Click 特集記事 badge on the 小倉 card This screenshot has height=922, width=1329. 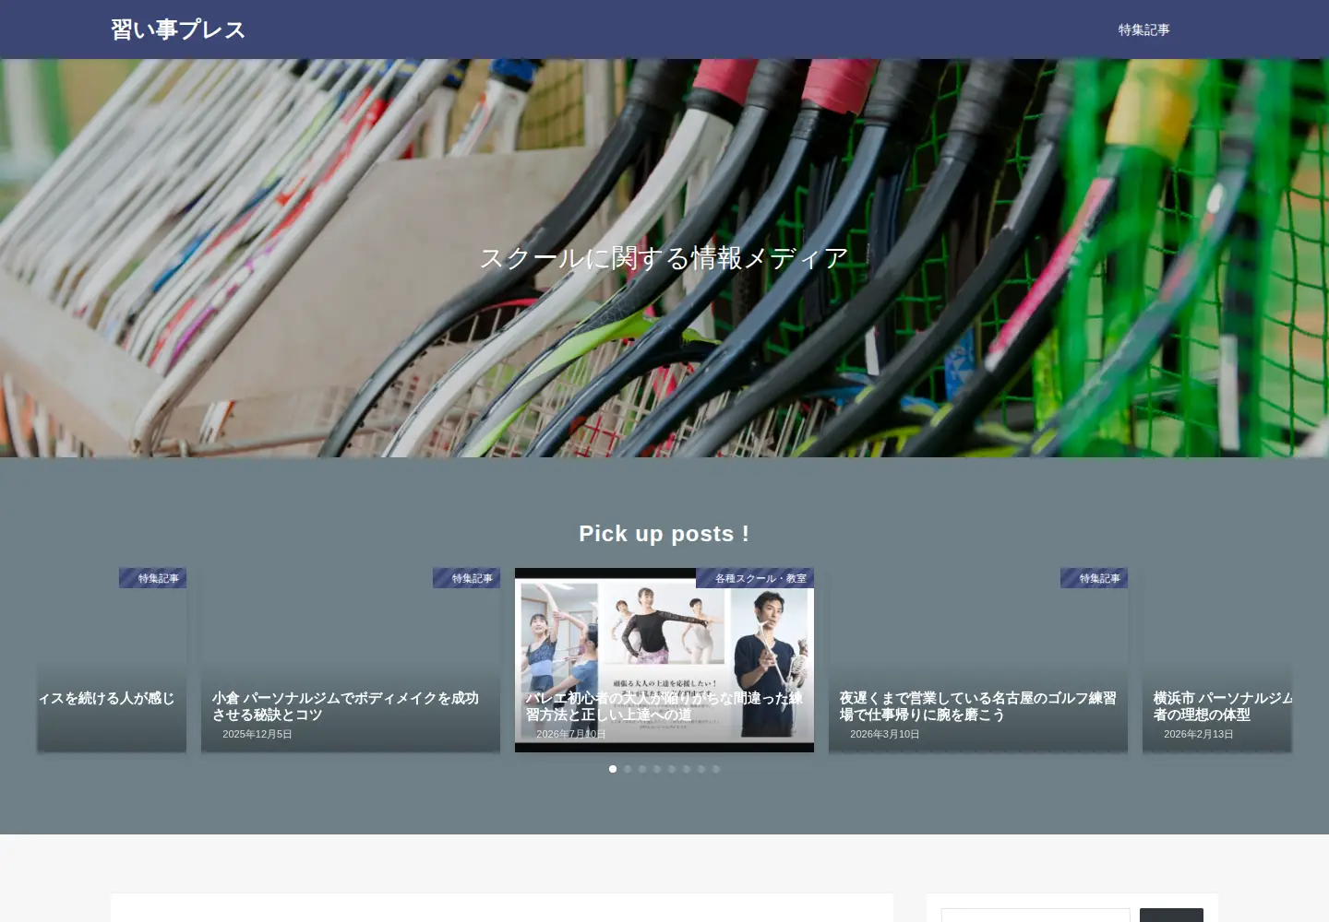point(467,578)
